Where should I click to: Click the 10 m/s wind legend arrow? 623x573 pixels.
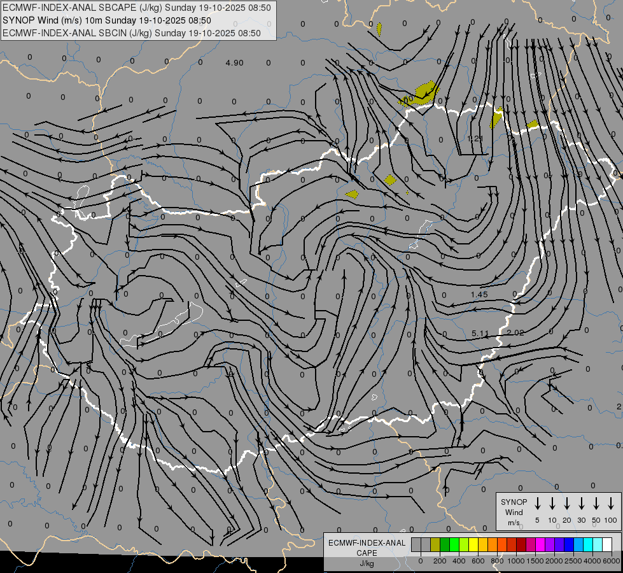552,504
